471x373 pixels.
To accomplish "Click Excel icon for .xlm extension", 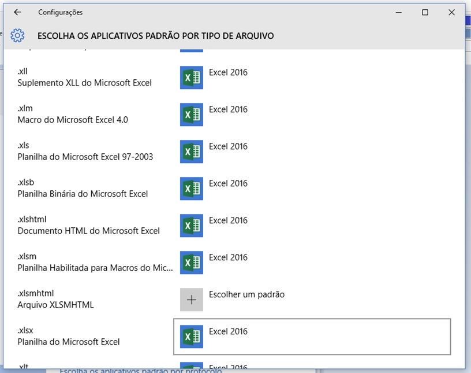I will 192,115.
